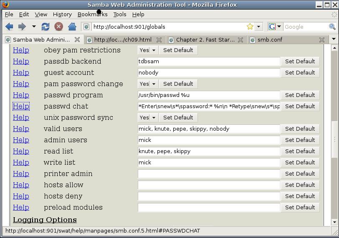Open the list all tabs dropdown arrow
The image size is (339, 238).
click(333, 40)
